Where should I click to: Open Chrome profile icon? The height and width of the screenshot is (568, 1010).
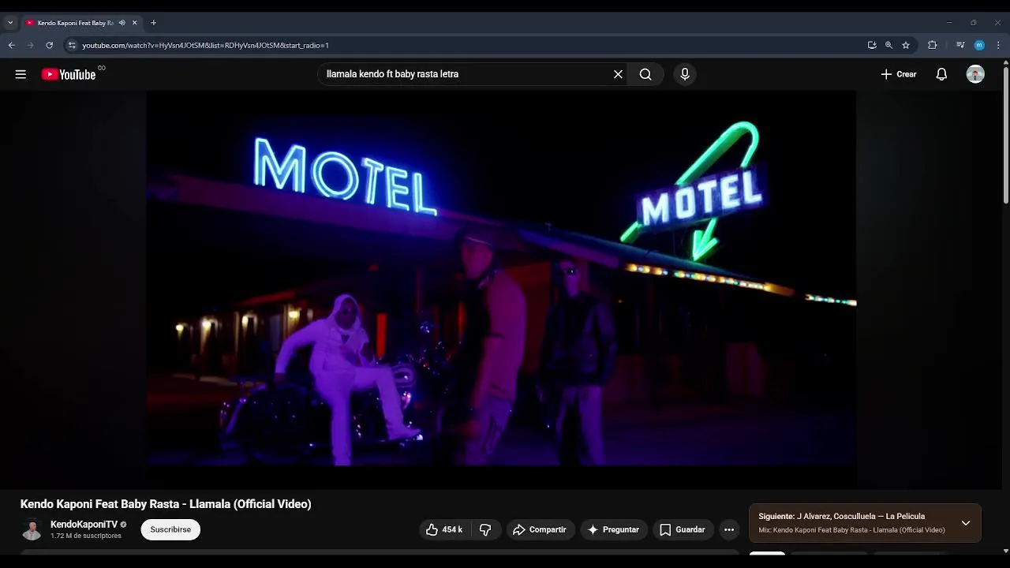pyautogui.click(x=979, y=45)
